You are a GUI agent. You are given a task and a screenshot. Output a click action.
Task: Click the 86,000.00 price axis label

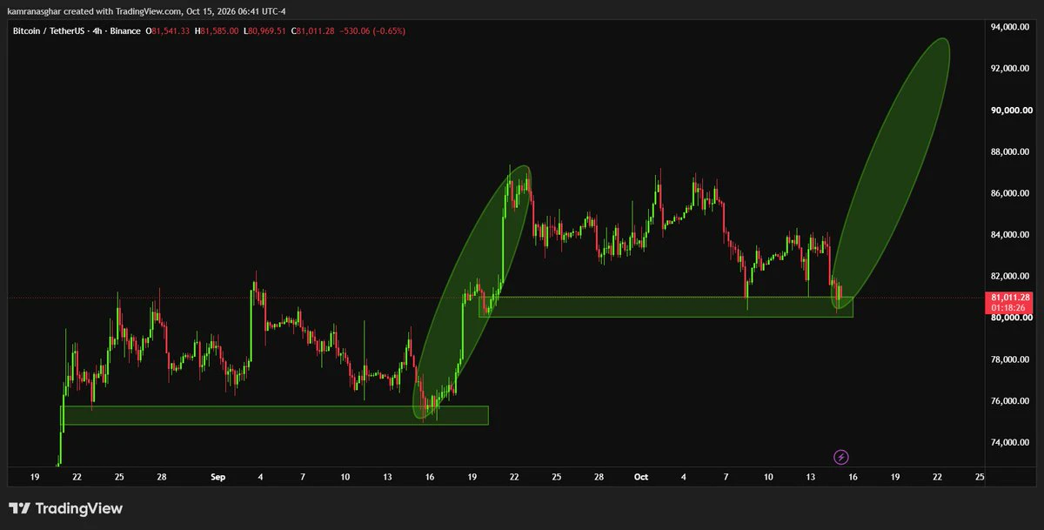[x=1009, y=193]
